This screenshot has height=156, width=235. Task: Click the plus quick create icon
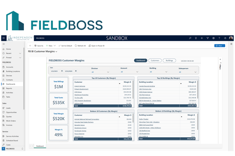point(202,38)
